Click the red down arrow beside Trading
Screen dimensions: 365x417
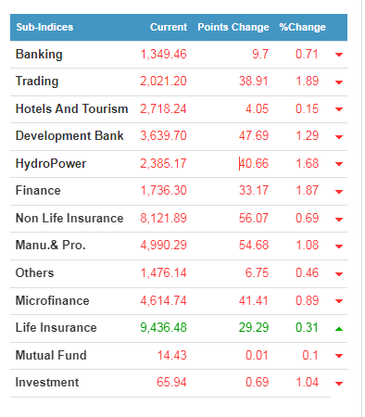[339, 82]
